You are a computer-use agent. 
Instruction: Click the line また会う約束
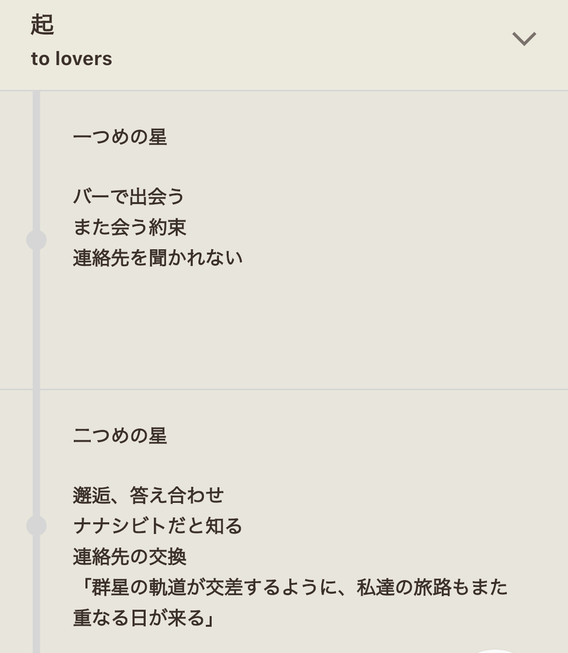tap(129, 228)
